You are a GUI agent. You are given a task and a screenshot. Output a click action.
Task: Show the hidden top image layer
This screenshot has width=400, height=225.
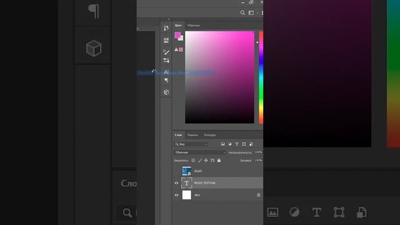pyautogui.click(x=176, y=171)
